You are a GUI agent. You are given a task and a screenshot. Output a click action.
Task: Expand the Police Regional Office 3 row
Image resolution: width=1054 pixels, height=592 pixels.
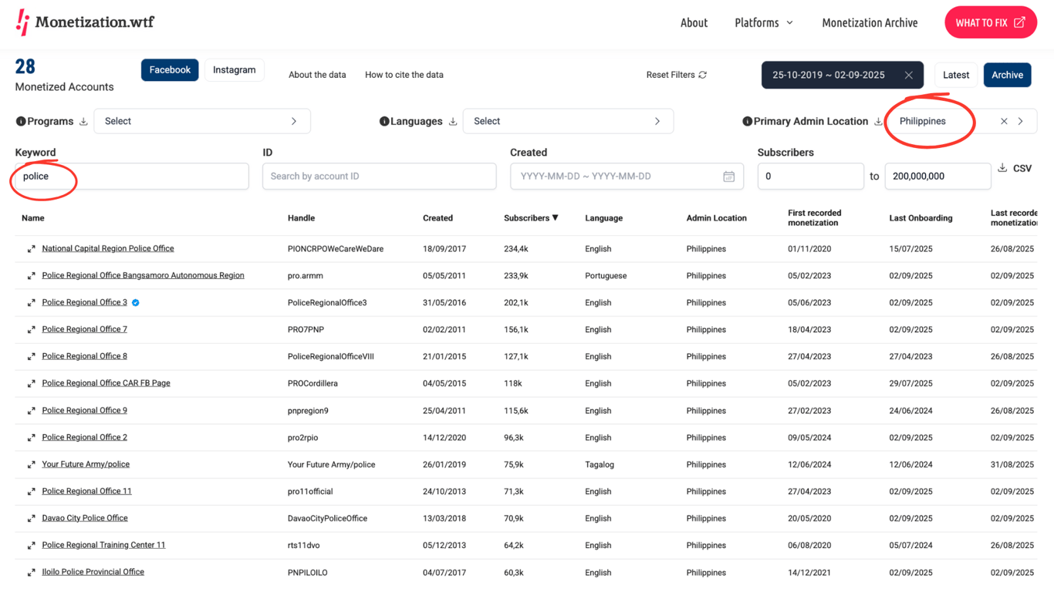click(x=31, y=303)
